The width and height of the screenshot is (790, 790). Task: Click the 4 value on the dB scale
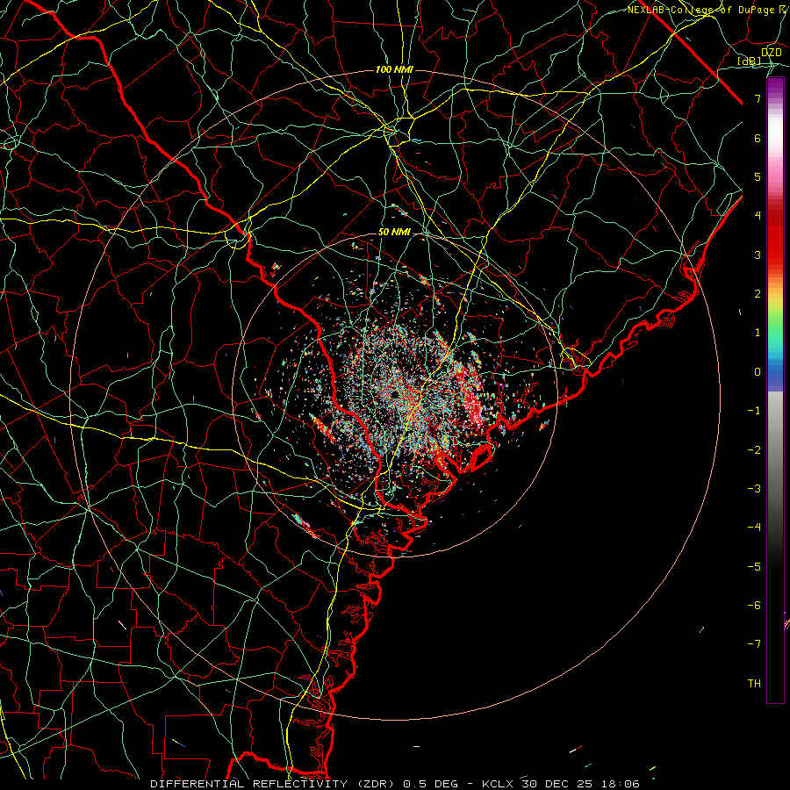click(x=758, y=216)
